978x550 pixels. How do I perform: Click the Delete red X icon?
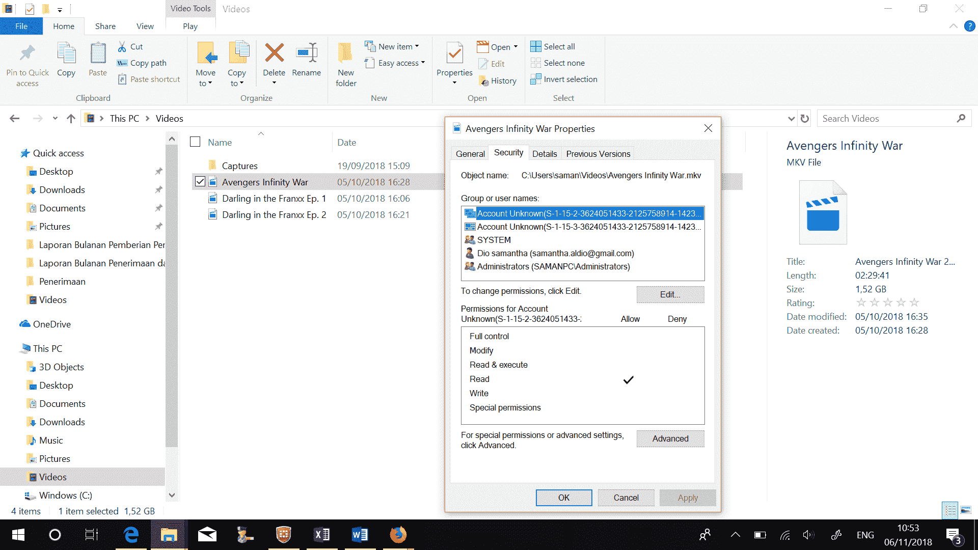(x=274, y=53)
